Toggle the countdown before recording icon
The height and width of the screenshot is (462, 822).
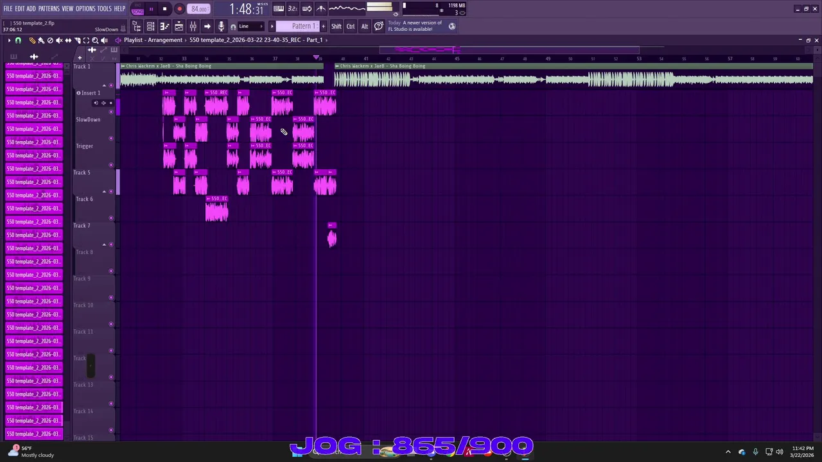pyautogui.click(x=292, y=8)
